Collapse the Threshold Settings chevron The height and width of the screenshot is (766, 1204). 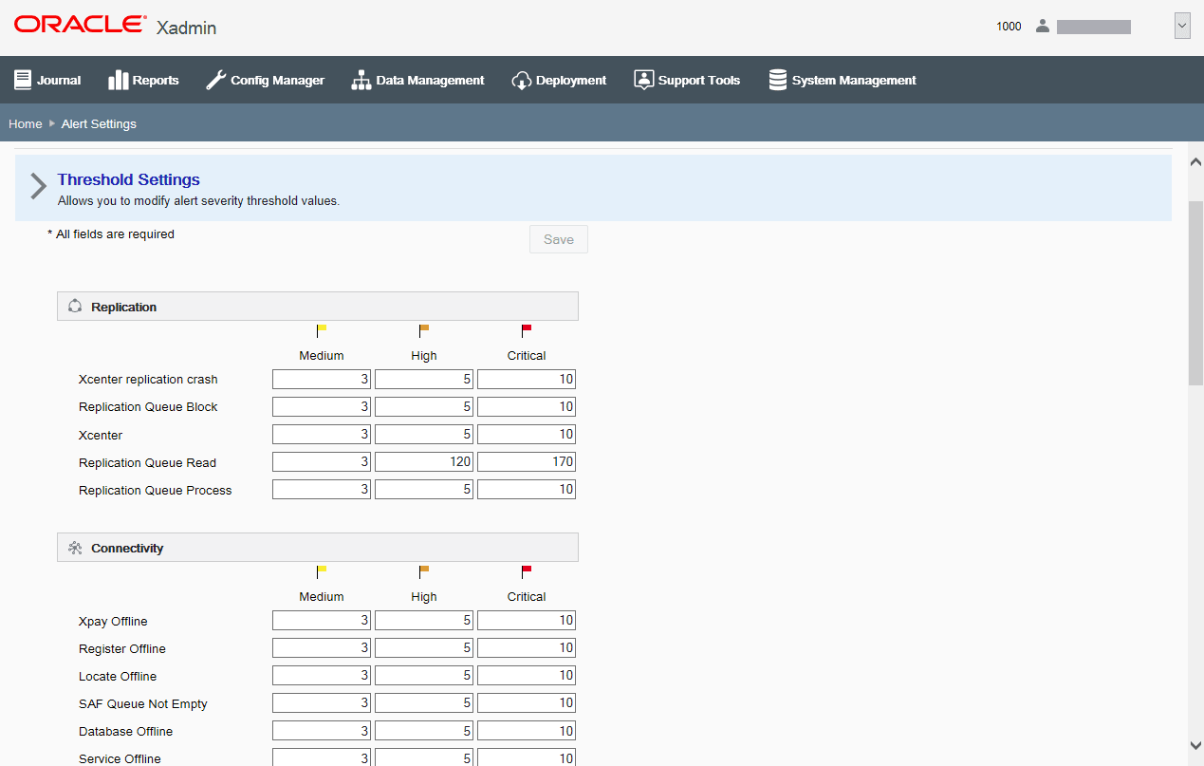[38, 186]
